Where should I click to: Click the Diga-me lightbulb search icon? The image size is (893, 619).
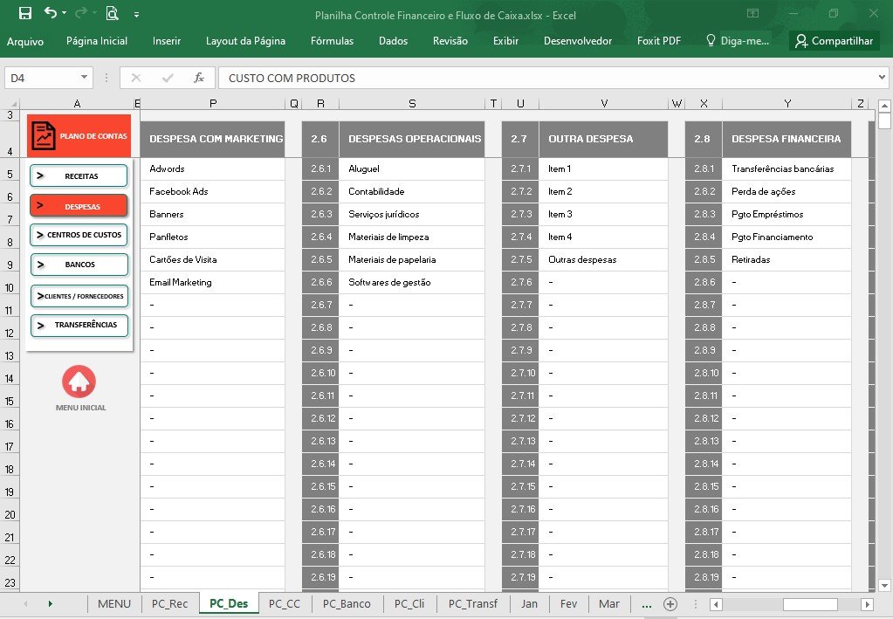tap(711, 40)
